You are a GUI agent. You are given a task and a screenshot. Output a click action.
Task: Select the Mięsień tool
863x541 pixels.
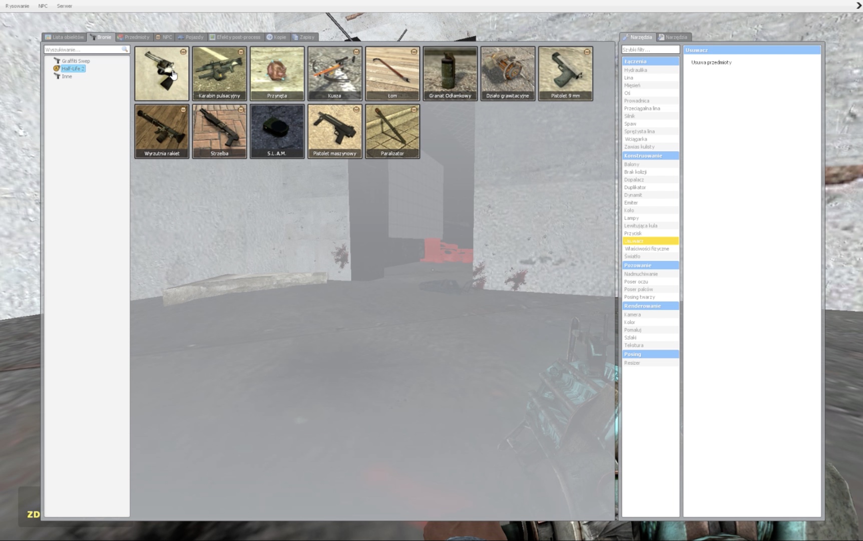pyautogui.click(x=650, y=86)
